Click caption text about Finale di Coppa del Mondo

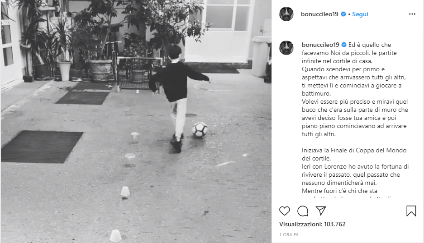(x=354, y=154)
